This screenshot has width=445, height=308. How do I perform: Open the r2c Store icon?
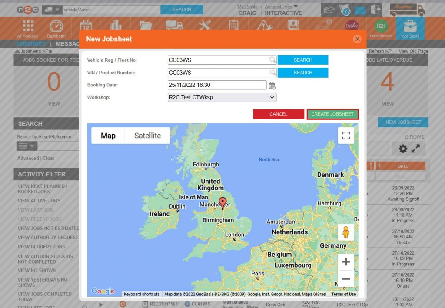[x=410, y=27]
